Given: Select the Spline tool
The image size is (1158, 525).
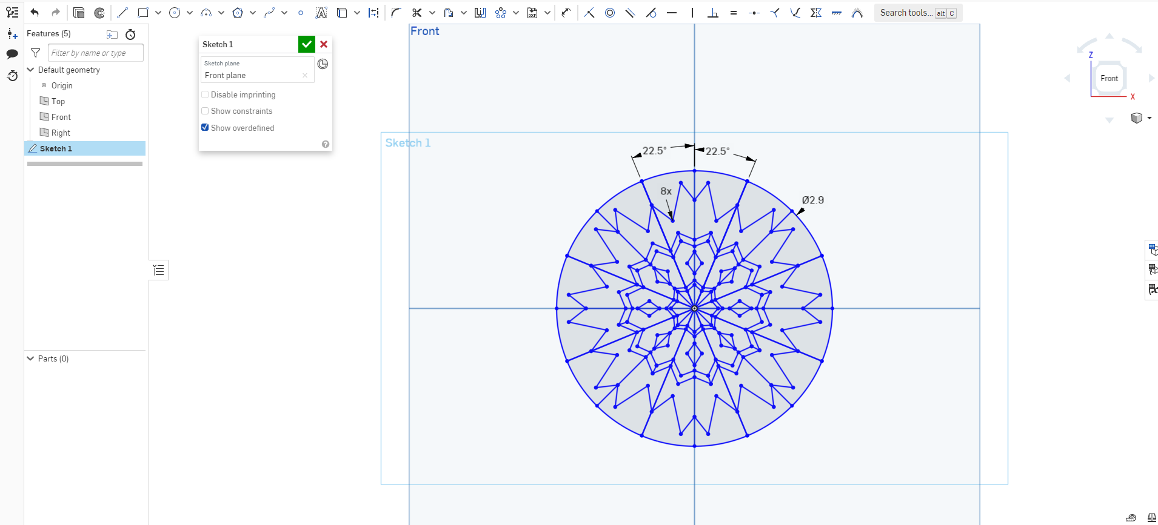Looking at the screenshot, I should coord(269,13).
